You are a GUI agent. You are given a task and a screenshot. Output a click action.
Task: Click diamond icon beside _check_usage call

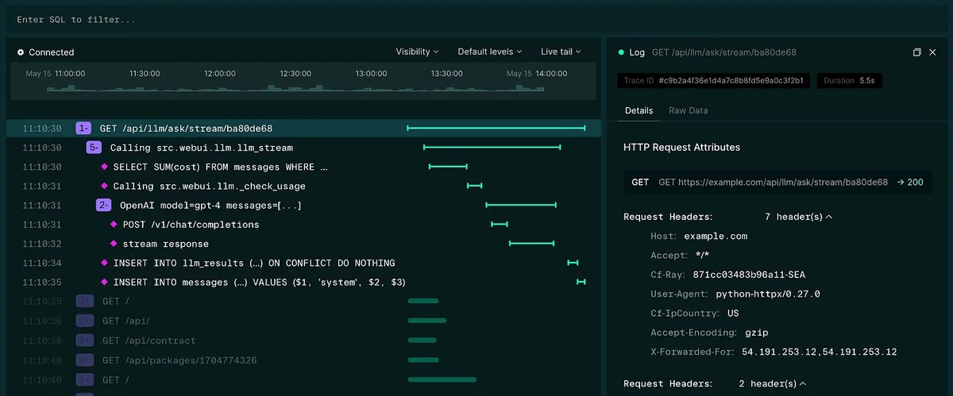[x=104, y=186]
